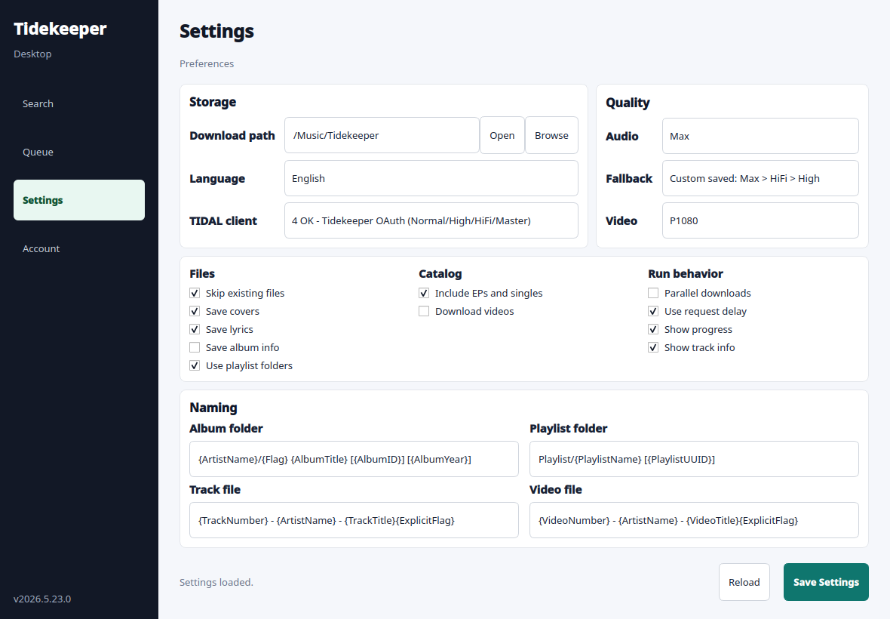The image size is (890, 619).
Task: Click the Save Settings button
Action: pyautogui.click(x=827, y=582)
